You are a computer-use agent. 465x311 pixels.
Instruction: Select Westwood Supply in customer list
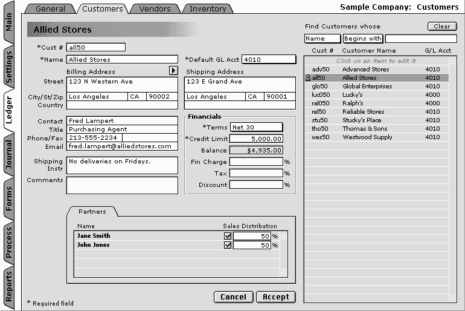(x=377, y=137)
